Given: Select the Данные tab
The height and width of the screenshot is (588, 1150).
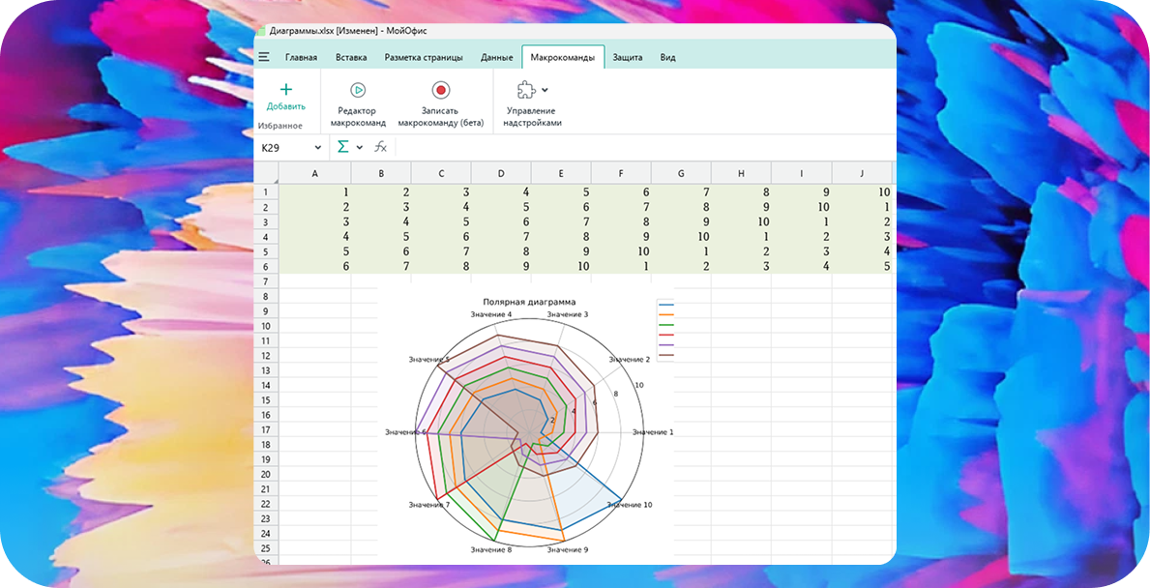Looking at the screenshot, I should [496, 57].
